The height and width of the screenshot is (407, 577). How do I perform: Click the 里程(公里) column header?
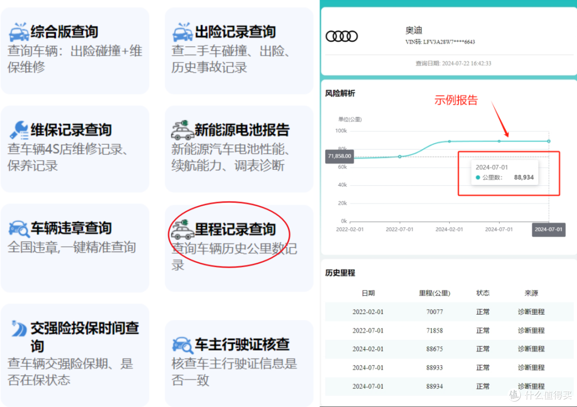[x=434, y=293]
